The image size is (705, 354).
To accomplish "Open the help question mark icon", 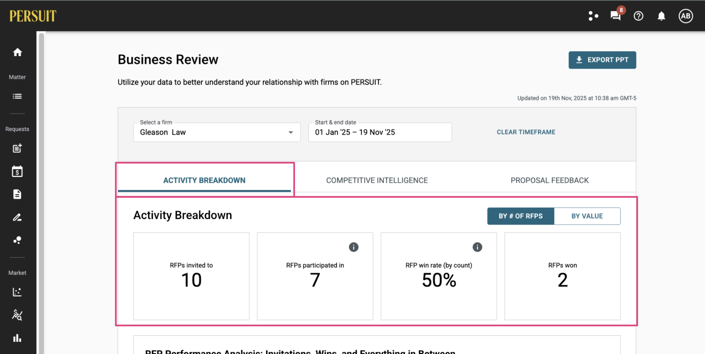I will [x=638, y=16].
